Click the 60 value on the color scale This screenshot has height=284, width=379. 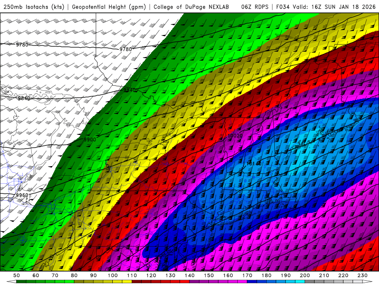click(x=36, y=275)
